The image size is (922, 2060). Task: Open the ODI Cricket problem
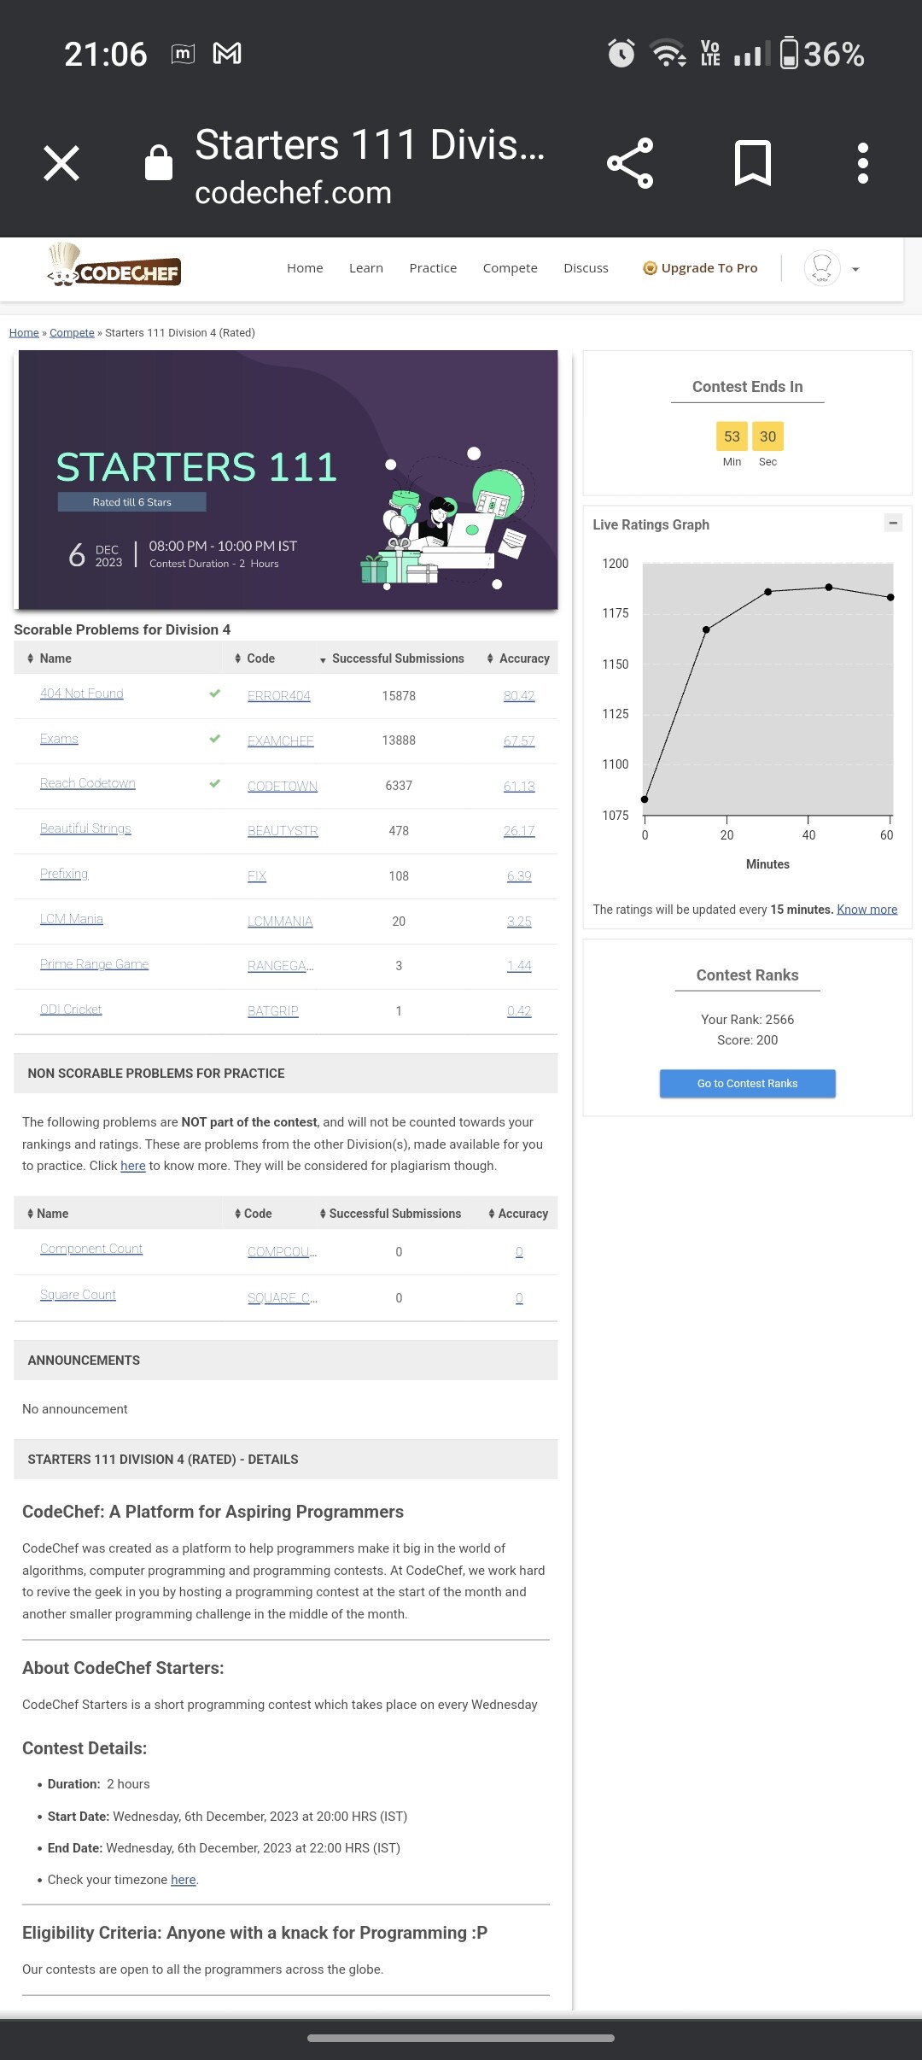coord(71,1010)
